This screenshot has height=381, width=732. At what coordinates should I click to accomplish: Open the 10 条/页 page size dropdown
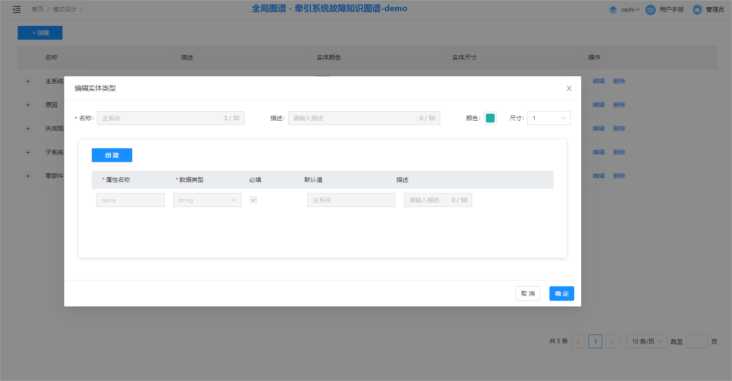[646, 341]
